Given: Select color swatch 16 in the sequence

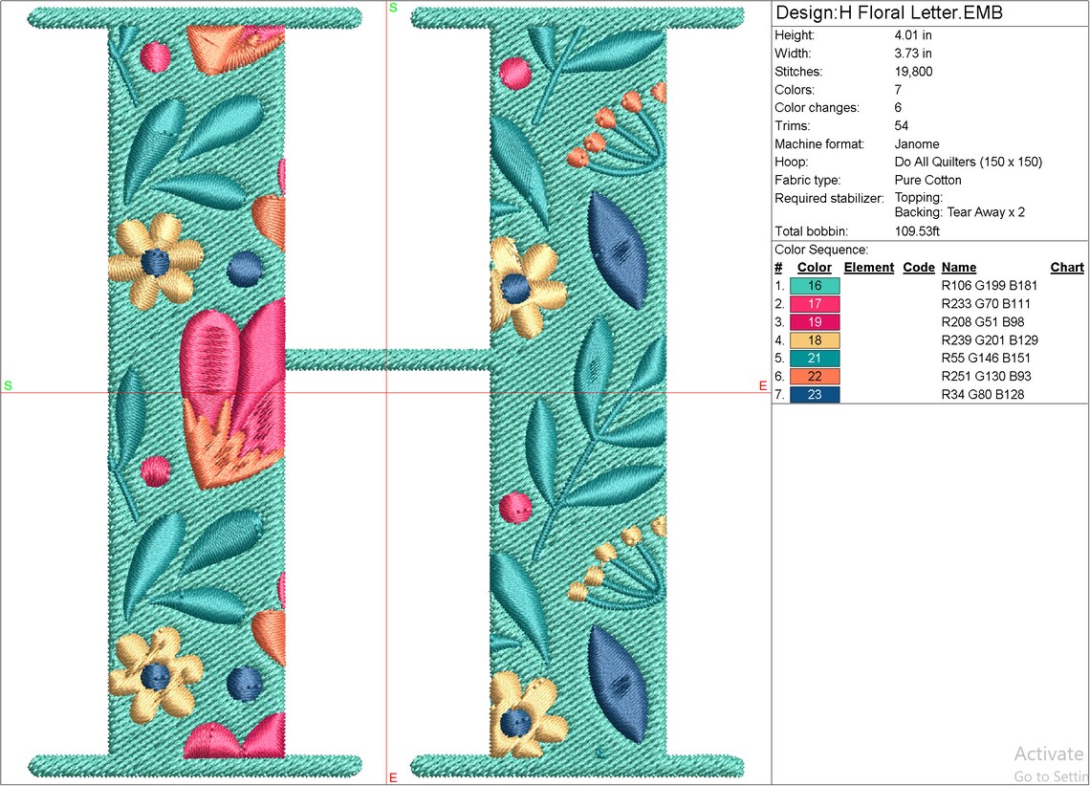Looking at the screenshot, I should pyautogui.click(x=814, y=285).
